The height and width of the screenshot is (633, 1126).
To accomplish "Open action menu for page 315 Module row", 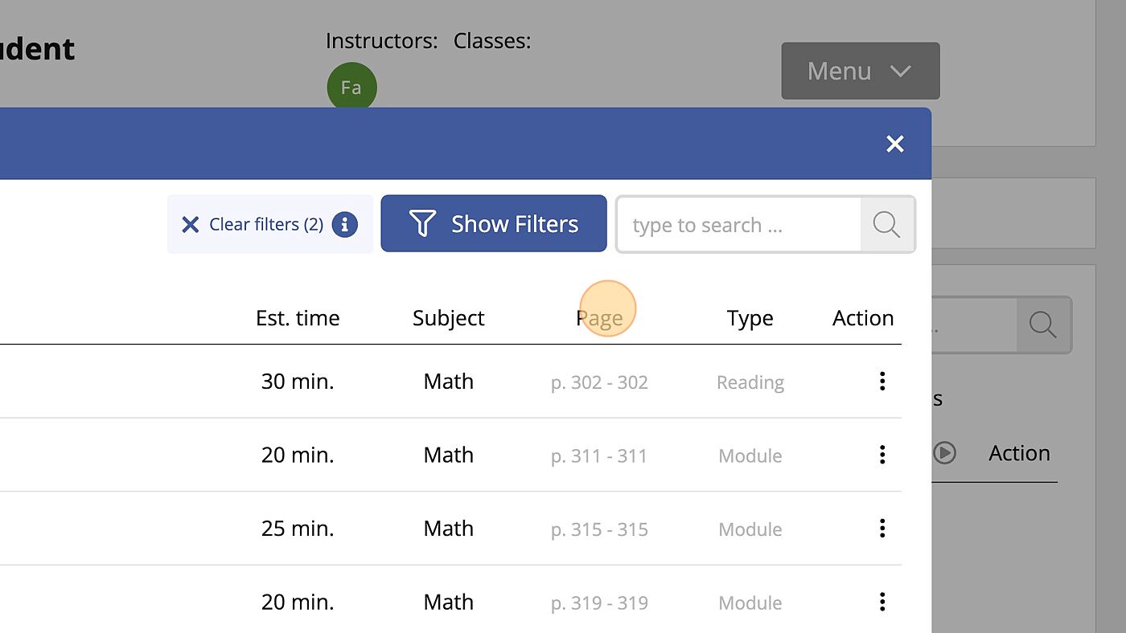I will [x=882, y=529].
